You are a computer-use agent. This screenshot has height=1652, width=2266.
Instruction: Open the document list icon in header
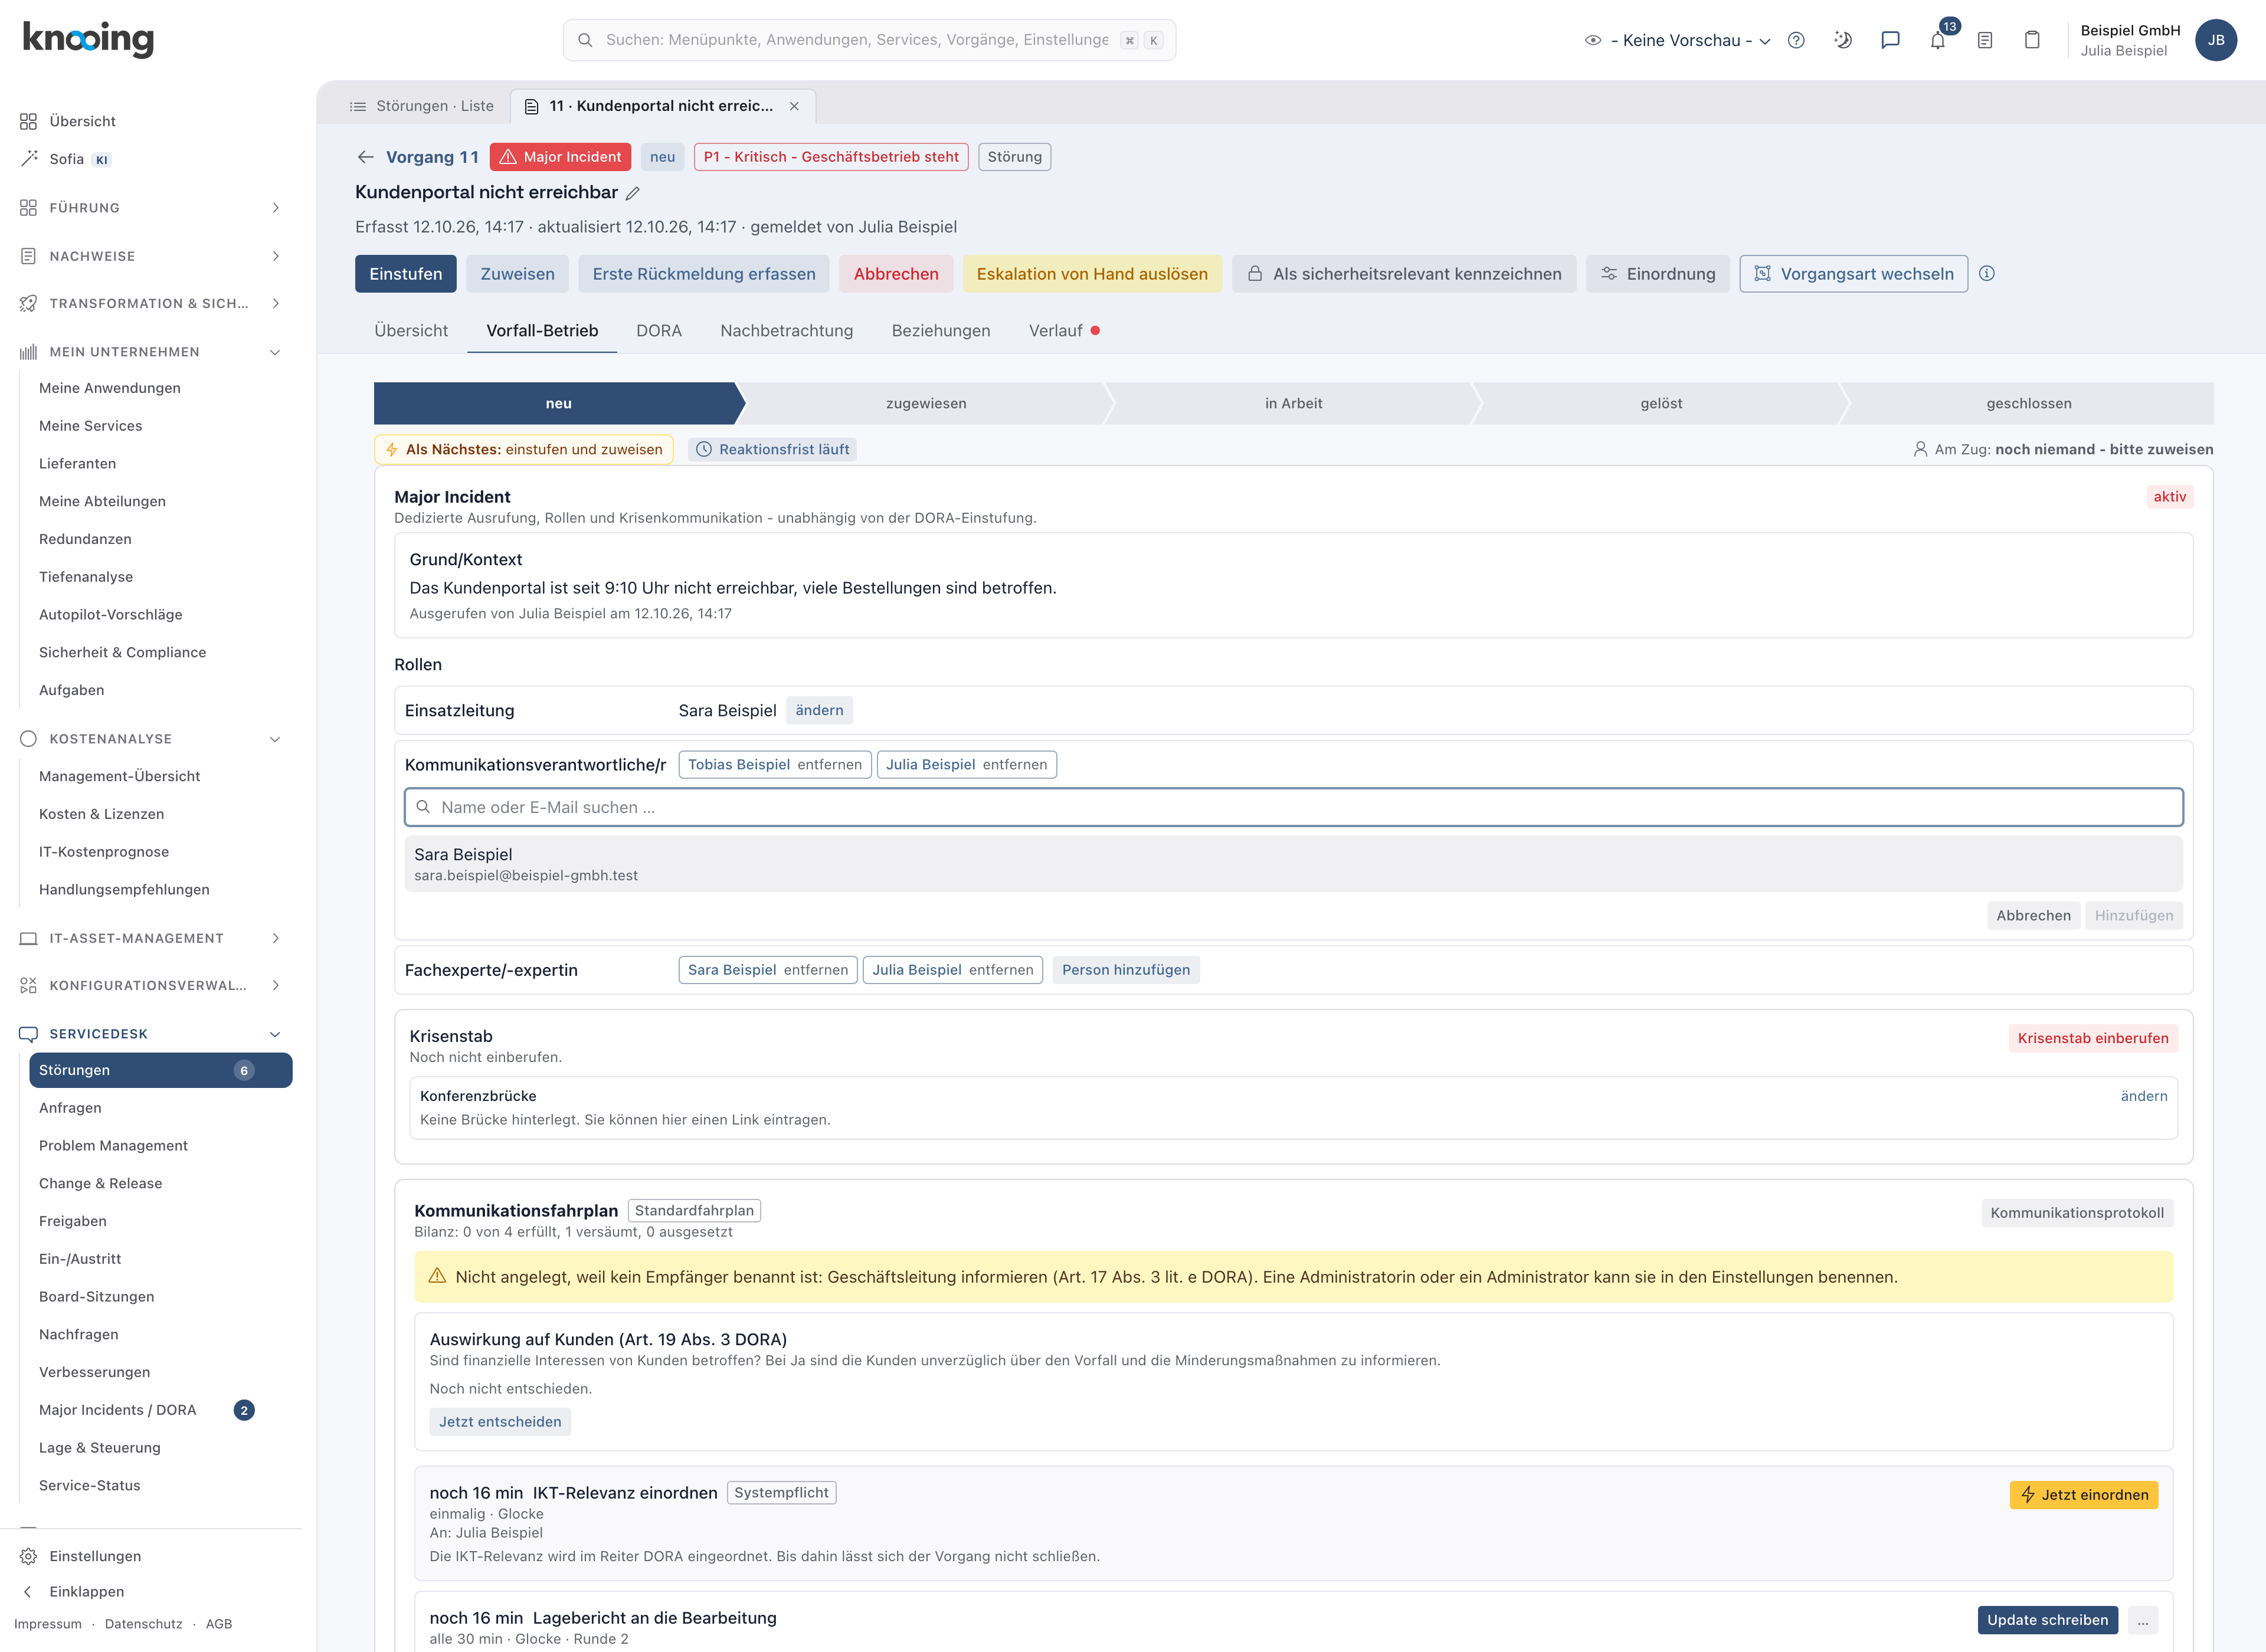point(1985,40)
